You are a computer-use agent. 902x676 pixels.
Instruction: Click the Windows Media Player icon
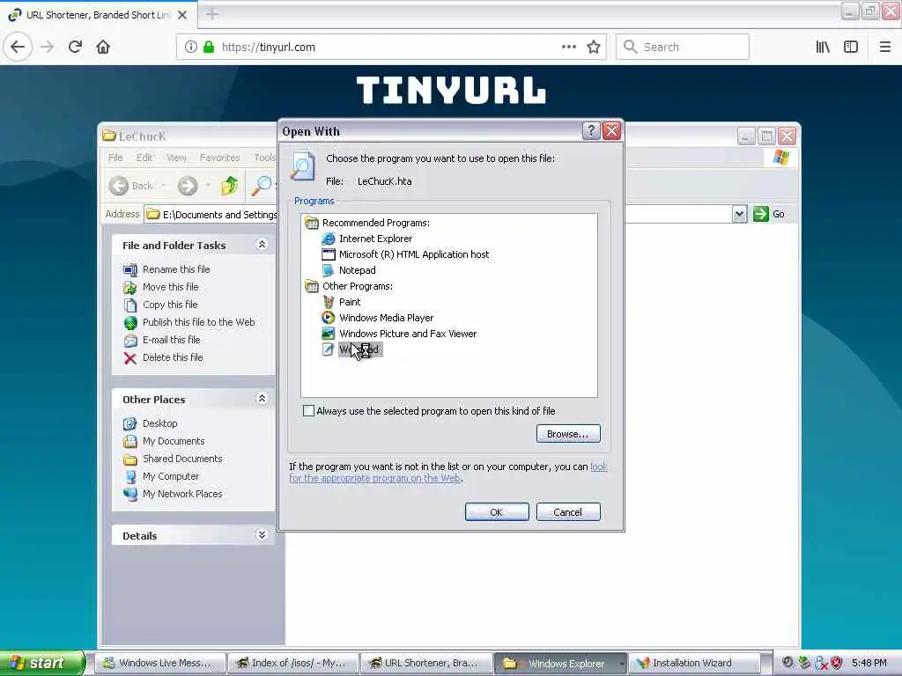pos(329,317)
